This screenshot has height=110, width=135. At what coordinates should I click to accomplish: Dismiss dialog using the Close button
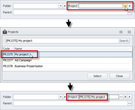[120, 76]
